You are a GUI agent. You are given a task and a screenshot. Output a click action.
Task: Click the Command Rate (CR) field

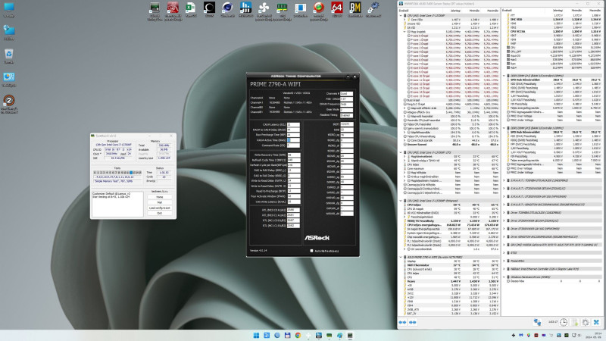[293, 145]
